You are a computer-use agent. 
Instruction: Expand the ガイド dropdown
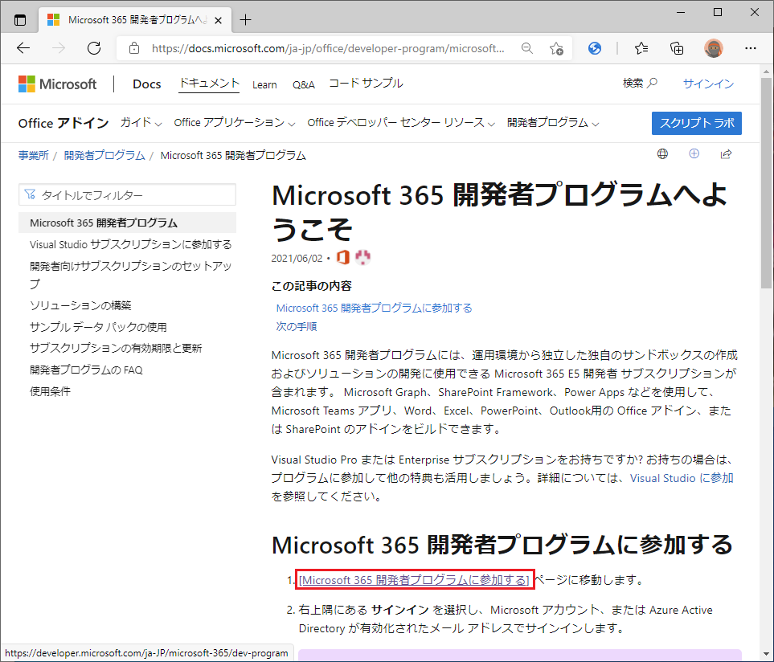pyautogui.click(x=141, y=123)
